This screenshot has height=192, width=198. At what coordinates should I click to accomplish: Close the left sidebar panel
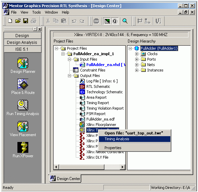40,29
